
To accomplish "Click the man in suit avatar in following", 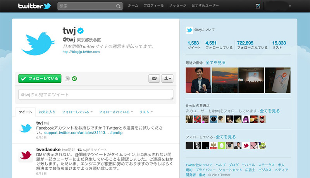I will click(238, 145).
